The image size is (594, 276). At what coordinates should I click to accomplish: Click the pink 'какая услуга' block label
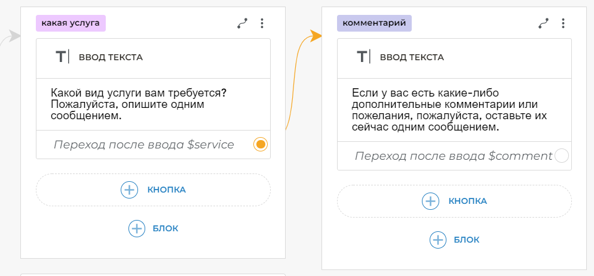point(71,23)
